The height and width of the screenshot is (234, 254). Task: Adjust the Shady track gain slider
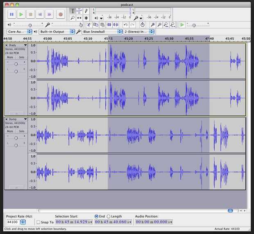16,64
